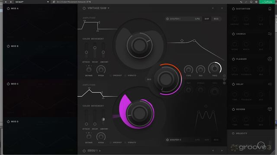The image size is (277, 155).
Task: Click the Chorus wave icon
Action: coord(270,34)
